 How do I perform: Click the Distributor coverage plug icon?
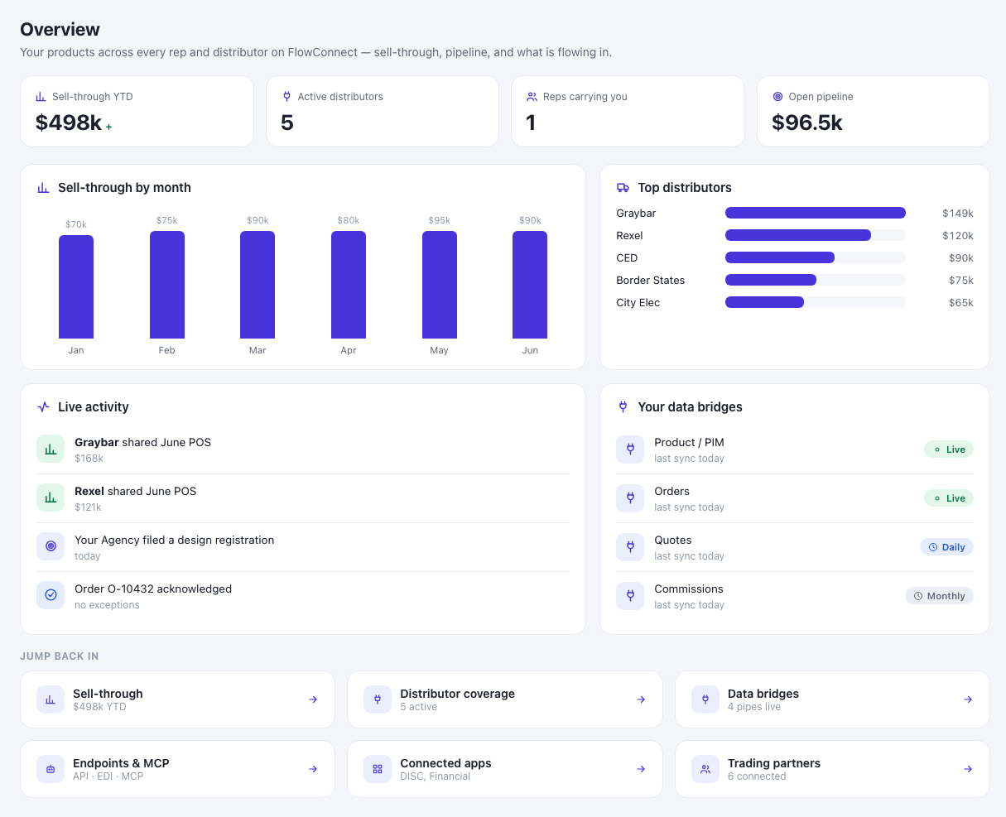(378, 699)
